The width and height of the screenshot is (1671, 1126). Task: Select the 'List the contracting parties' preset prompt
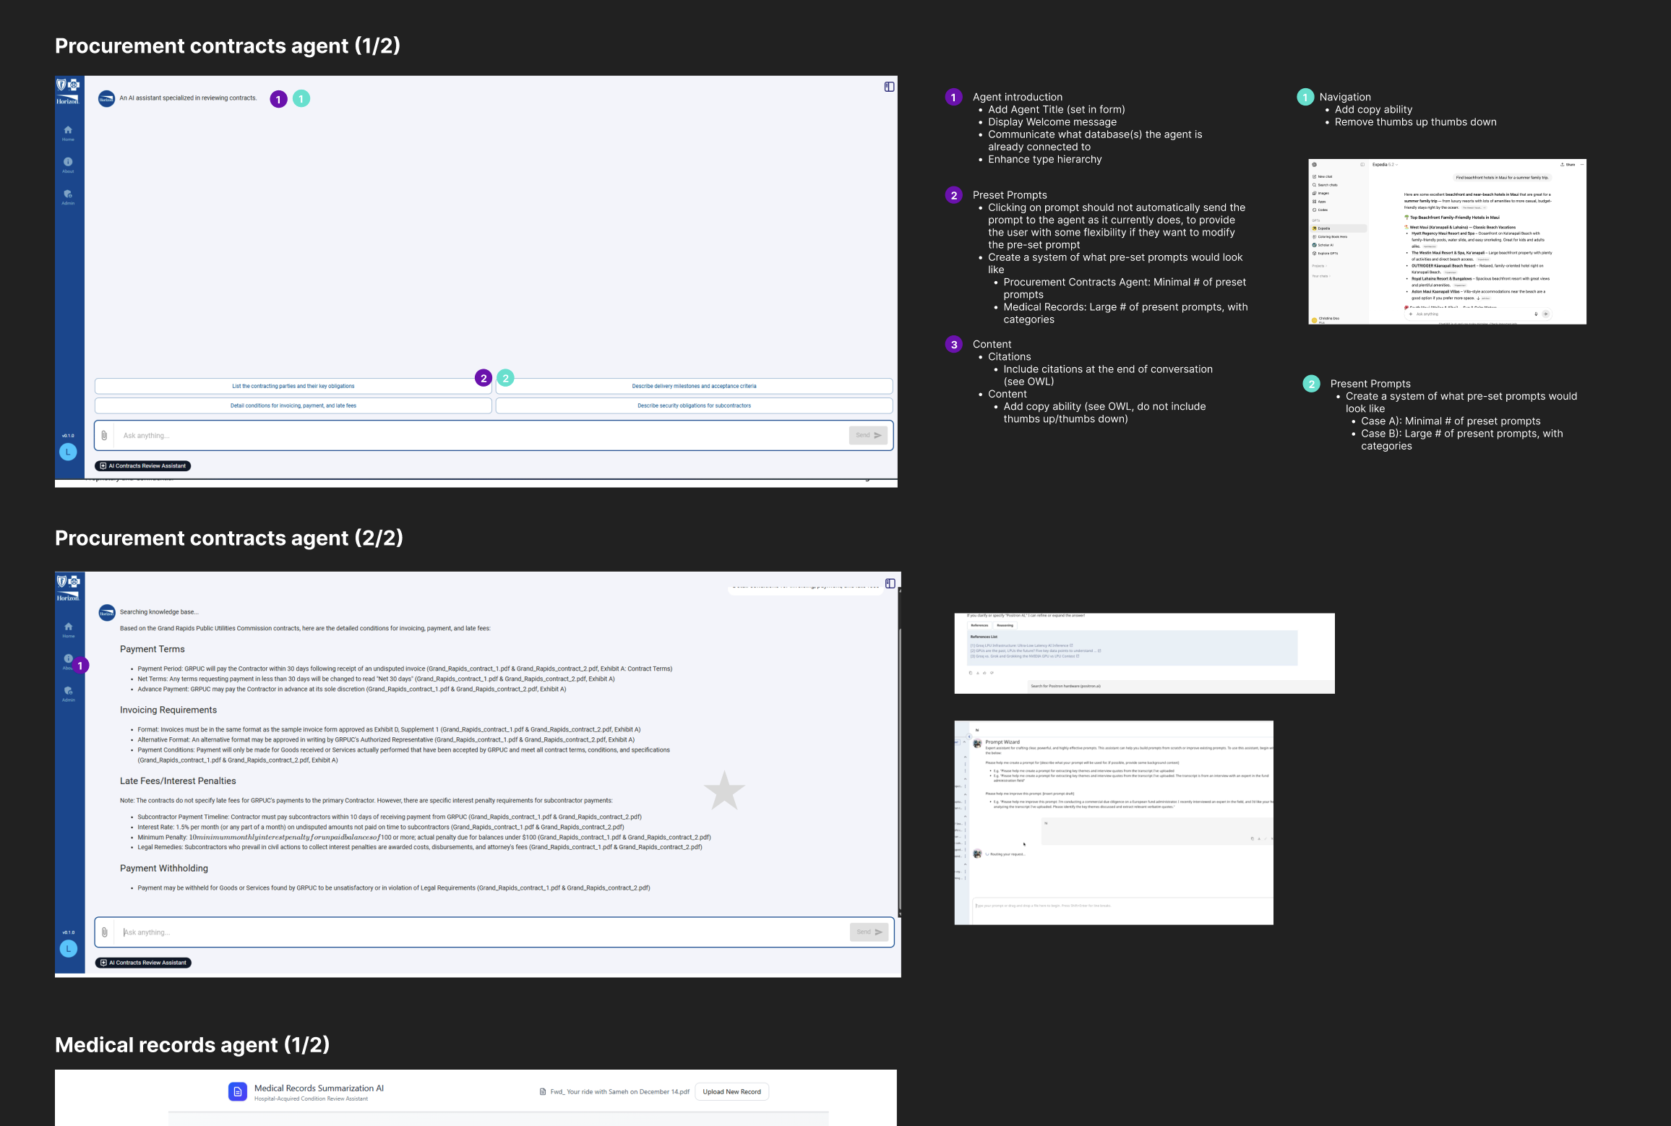pyautogui.click(x=293, y=386)
